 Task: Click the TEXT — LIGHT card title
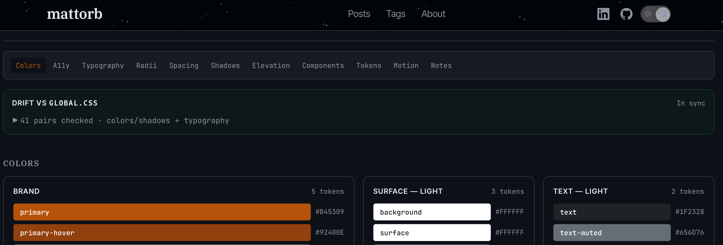[x=581, y=191]
